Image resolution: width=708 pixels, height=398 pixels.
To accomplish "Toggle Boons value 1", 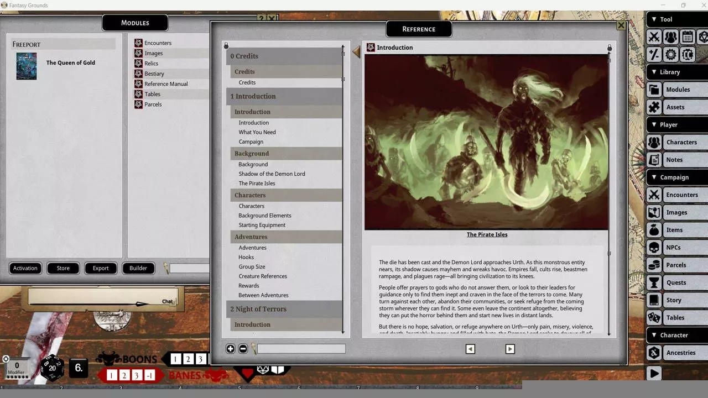I will 175,359.
